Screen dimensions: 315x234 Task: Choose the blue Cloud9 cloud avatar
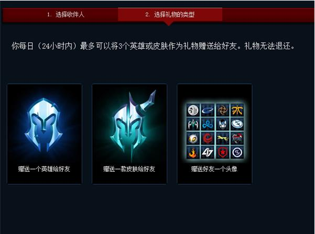coord(208,124)
